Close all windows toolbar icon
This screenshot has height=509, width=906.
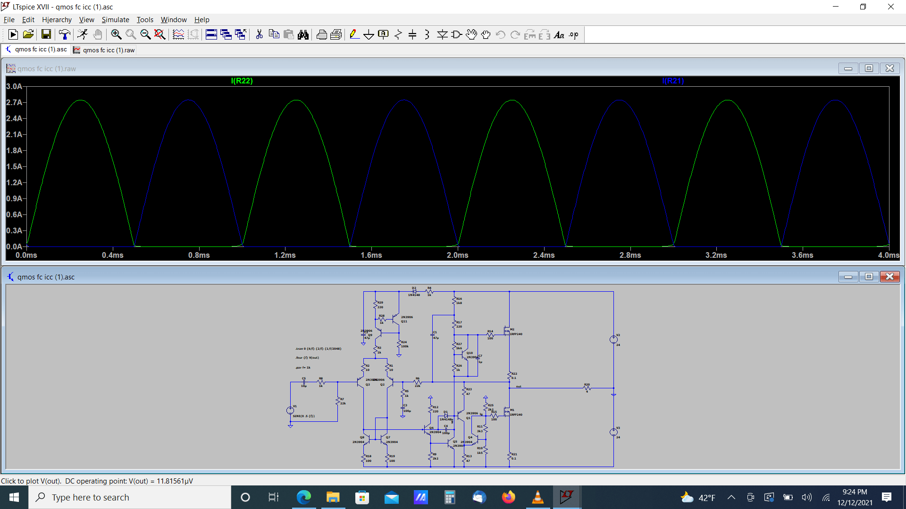point(240,34)
